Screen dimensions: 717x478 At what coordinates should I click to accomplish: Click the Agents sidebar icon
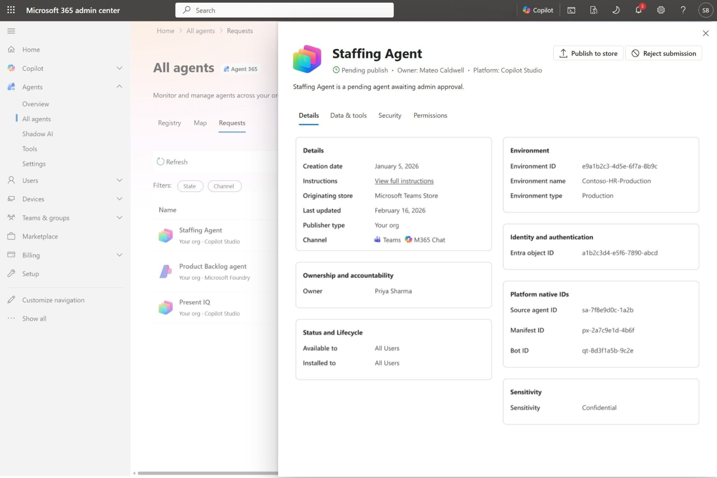click(11, 87)
